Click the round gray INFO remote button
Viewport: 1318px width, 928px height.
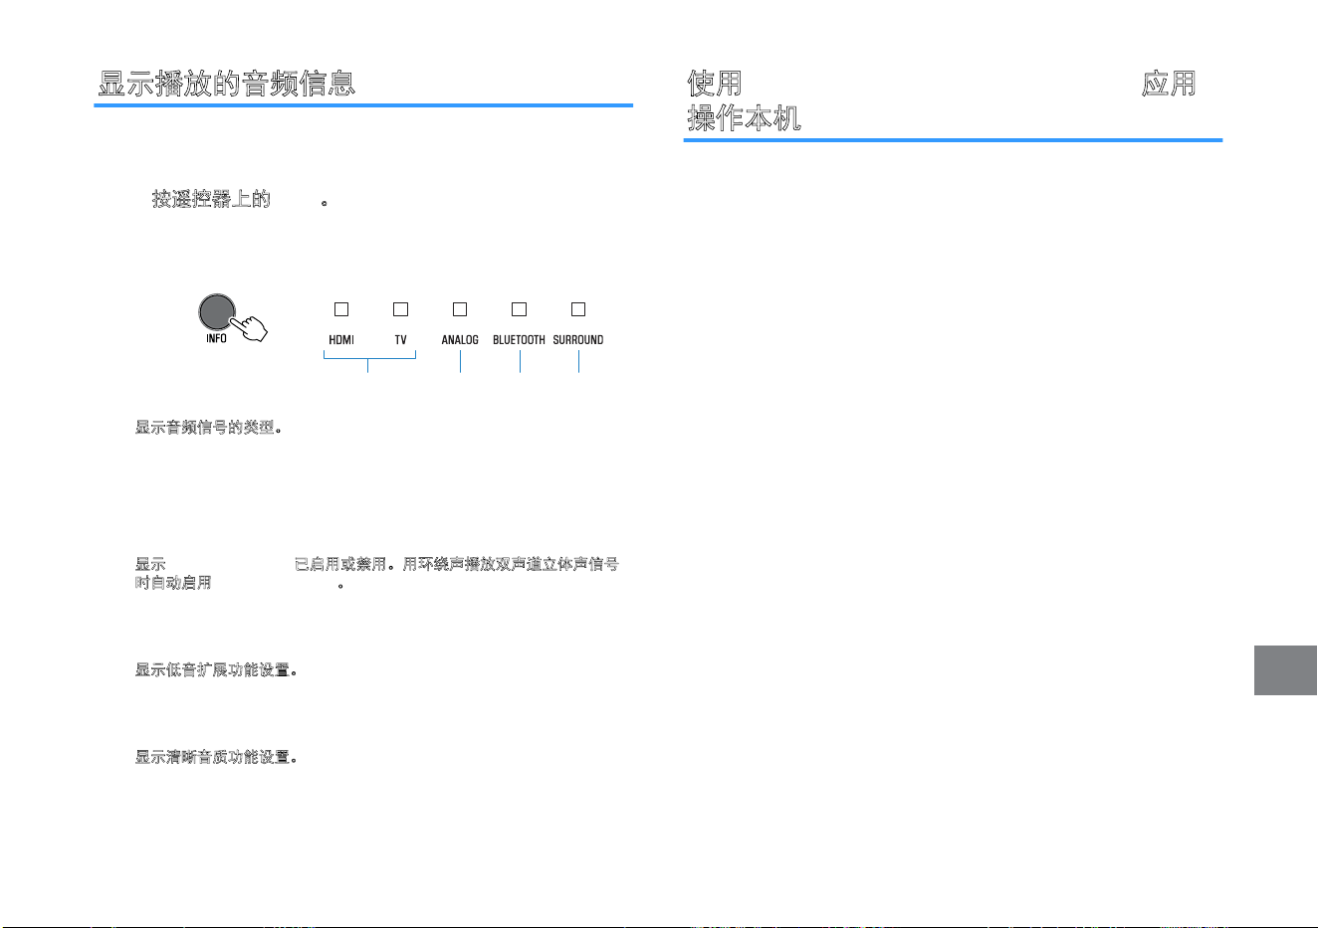coord(217,312)
